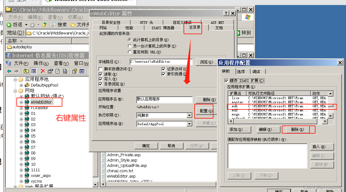The width and height of the screenshot is (346, 192).
Task: Collapse the 应用程序池 tree node
Action: pos(15,80)
